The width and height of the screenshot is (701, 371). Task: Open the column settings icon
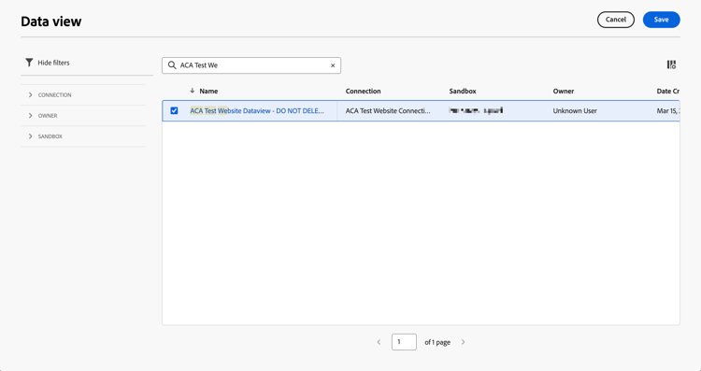point(671,64)
